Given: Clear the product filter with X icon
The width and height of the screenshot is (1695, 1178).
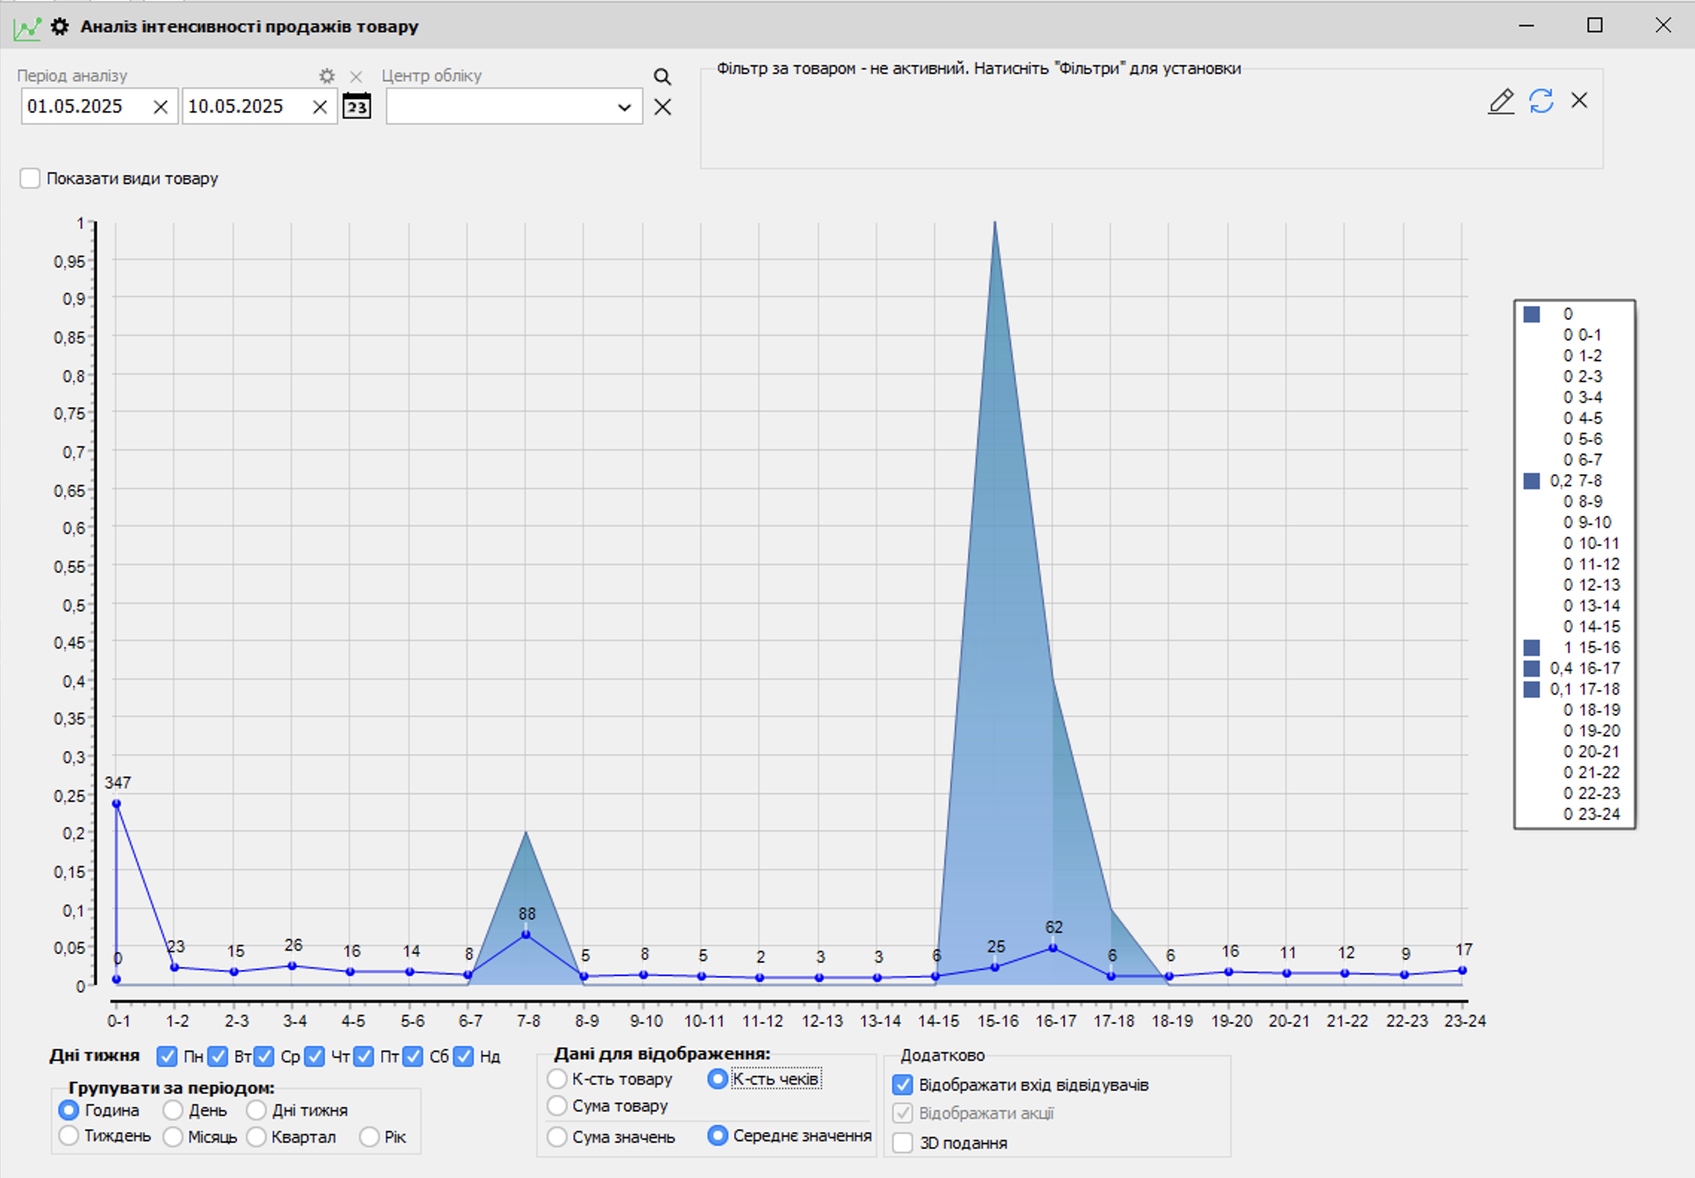Looking at the screenshot, I should coord(1579,101).
